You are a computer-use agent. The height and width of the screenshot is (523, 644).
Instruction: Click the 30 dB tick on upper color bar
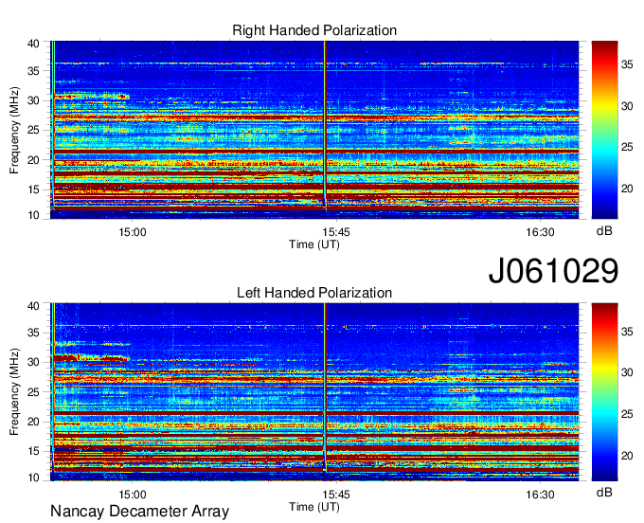(627, 106)
